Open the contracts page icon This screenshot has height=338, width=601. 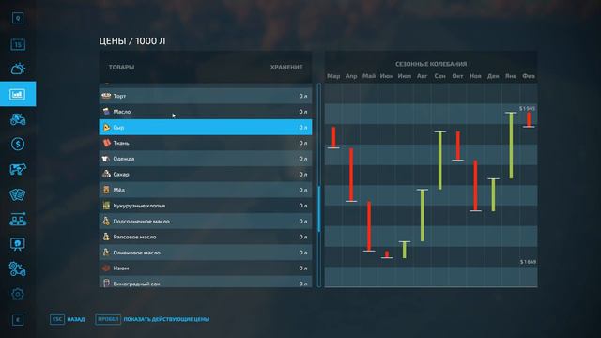(18, 194)
